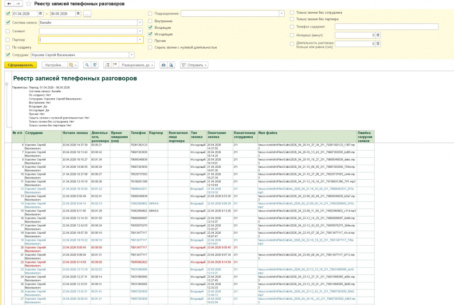Open the Система записи Билайн dropdown
The width and height of the screenshot is (454, 305).
pyautogui.click(x=140, y=23)
